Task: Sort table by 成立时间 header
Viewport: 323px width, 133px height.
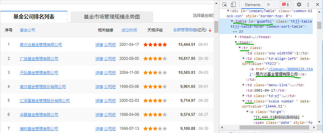Action: pos(129,30)
